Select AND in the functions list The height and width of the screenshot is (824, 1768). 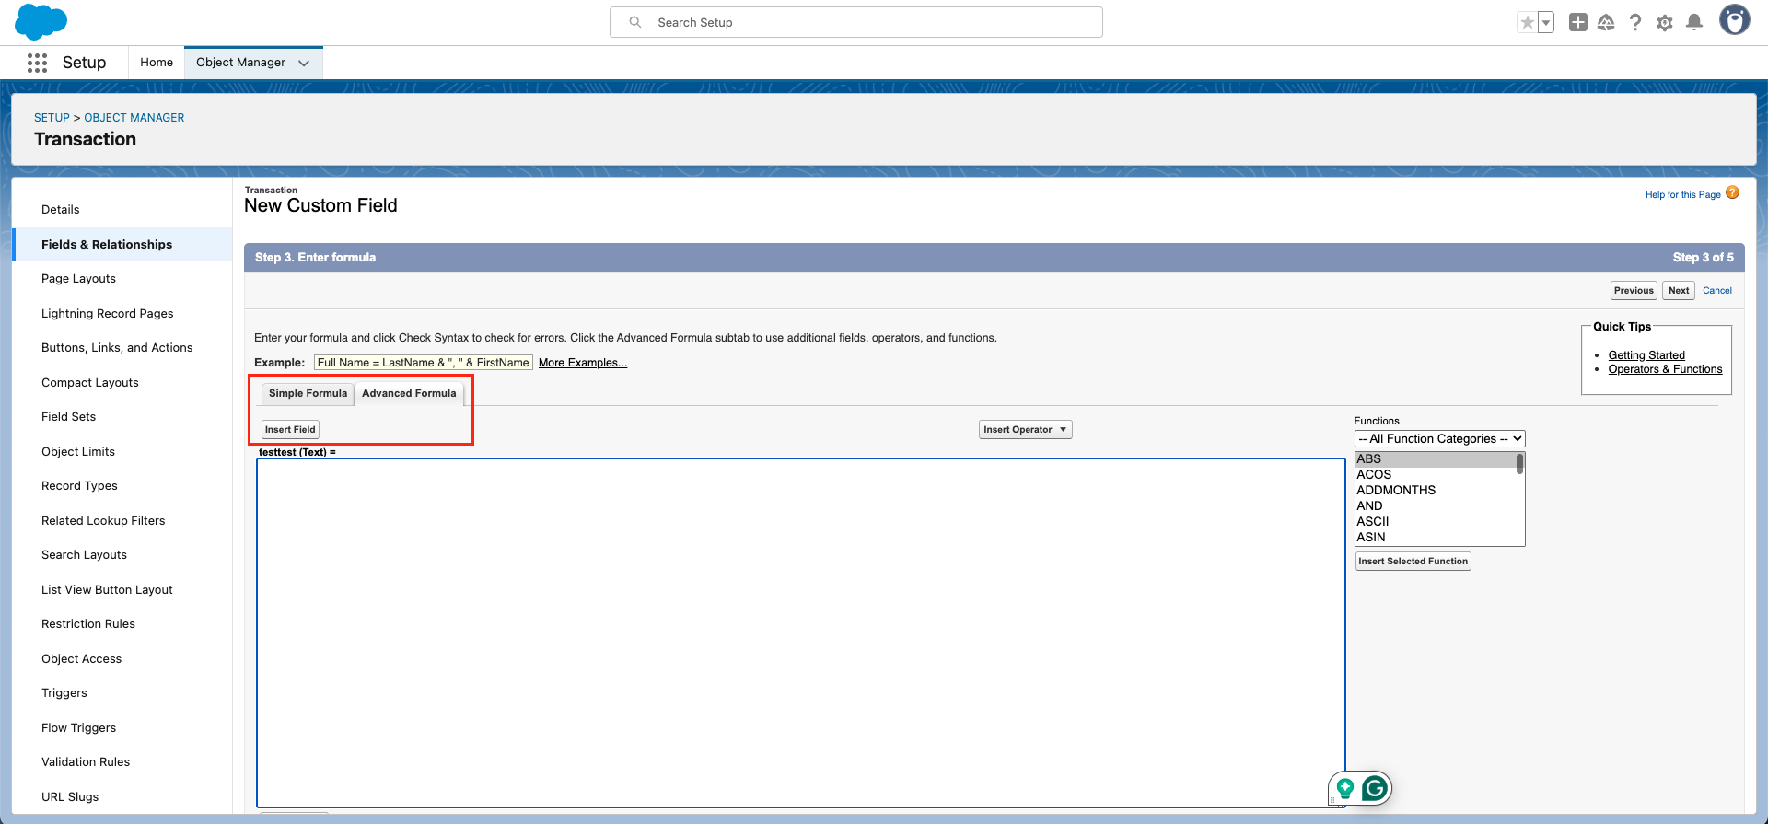[1436, 506]
